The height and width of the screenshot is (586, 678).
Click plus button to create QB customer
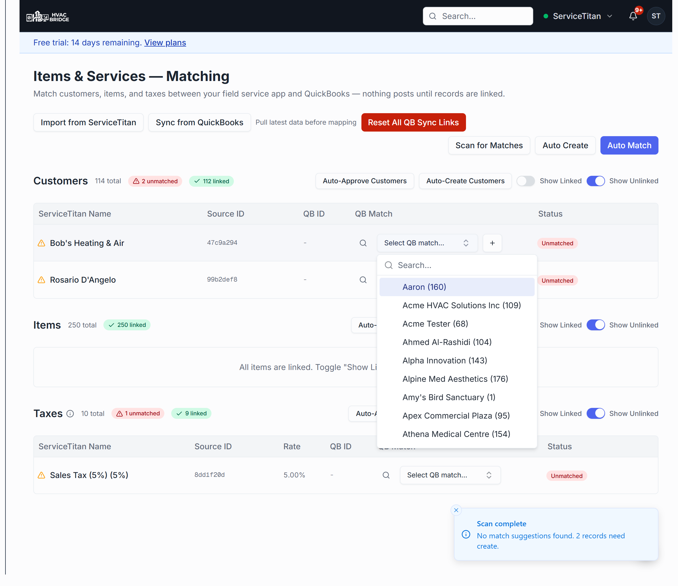(x=492, y=243)
